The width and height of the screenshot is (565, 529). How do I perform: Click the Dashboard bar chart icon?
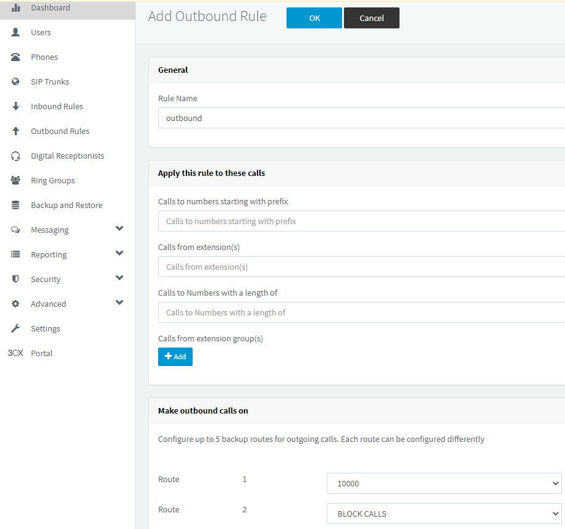tap(15, 7)
